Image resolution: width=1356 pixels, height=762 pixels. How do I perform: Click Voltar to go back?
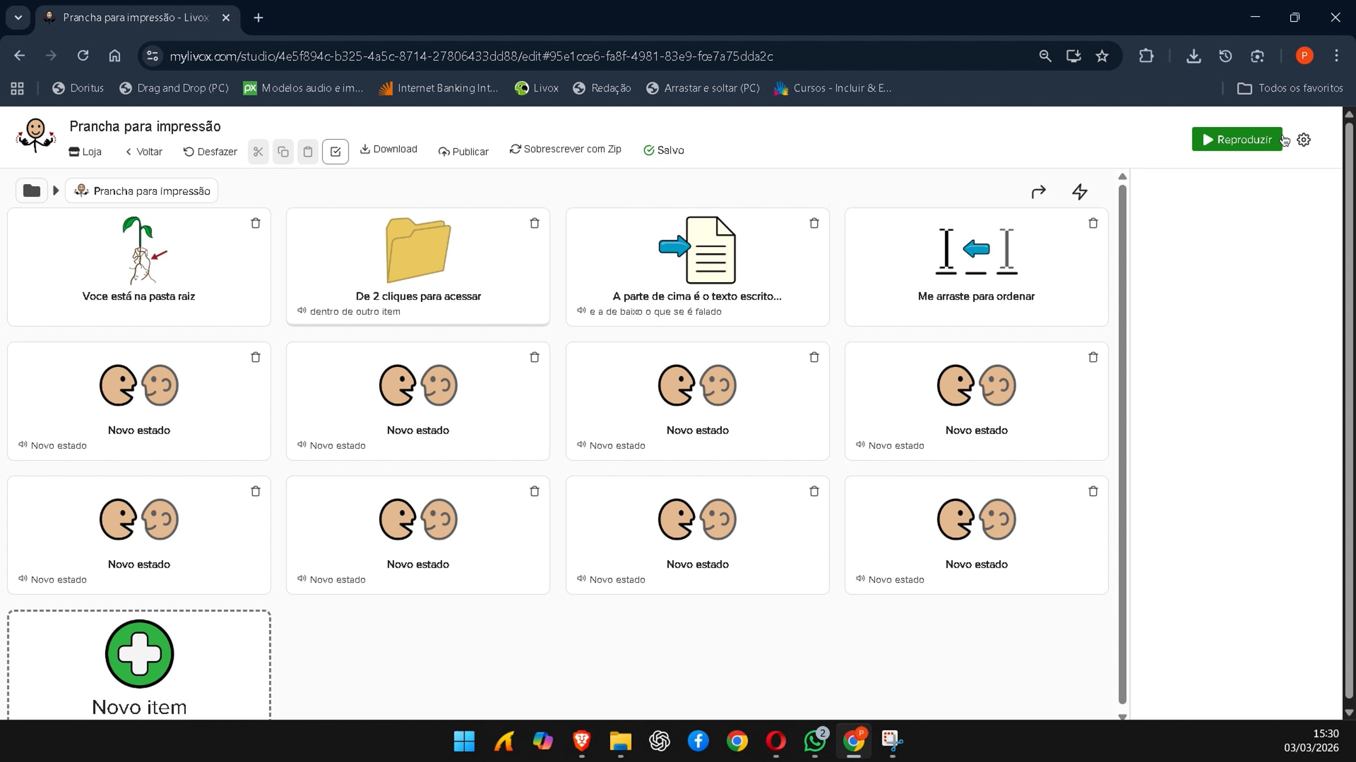[x=144, y=151]
